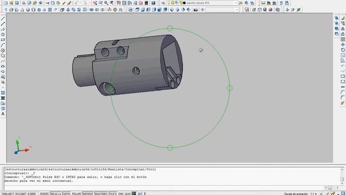The image size is (346, 195).
Task: Toggle DUCS dynamic UCS in status bar
Action: pos(113,194)
